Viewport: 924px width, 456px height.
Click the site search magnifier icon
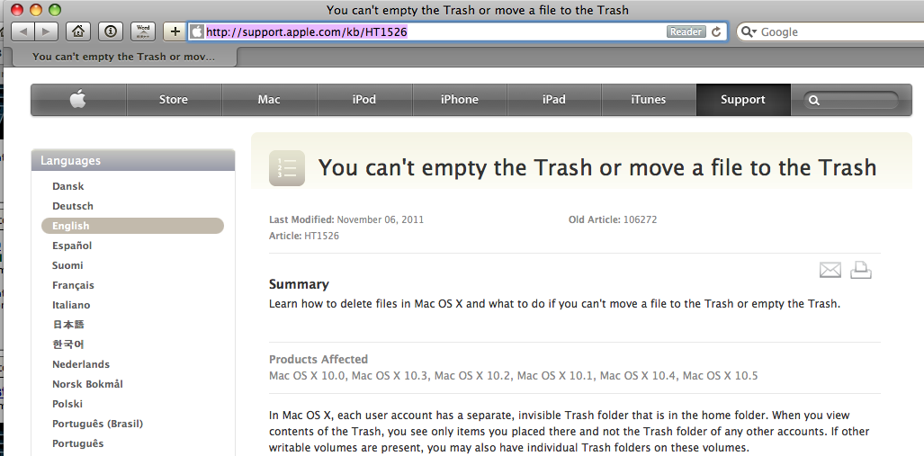tap(814, 101)
